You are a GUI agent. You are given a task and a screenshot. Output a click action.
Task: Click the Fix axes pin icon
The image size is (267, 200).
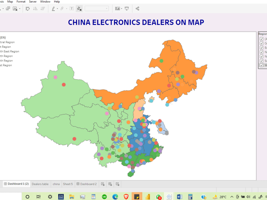(79, 9)
